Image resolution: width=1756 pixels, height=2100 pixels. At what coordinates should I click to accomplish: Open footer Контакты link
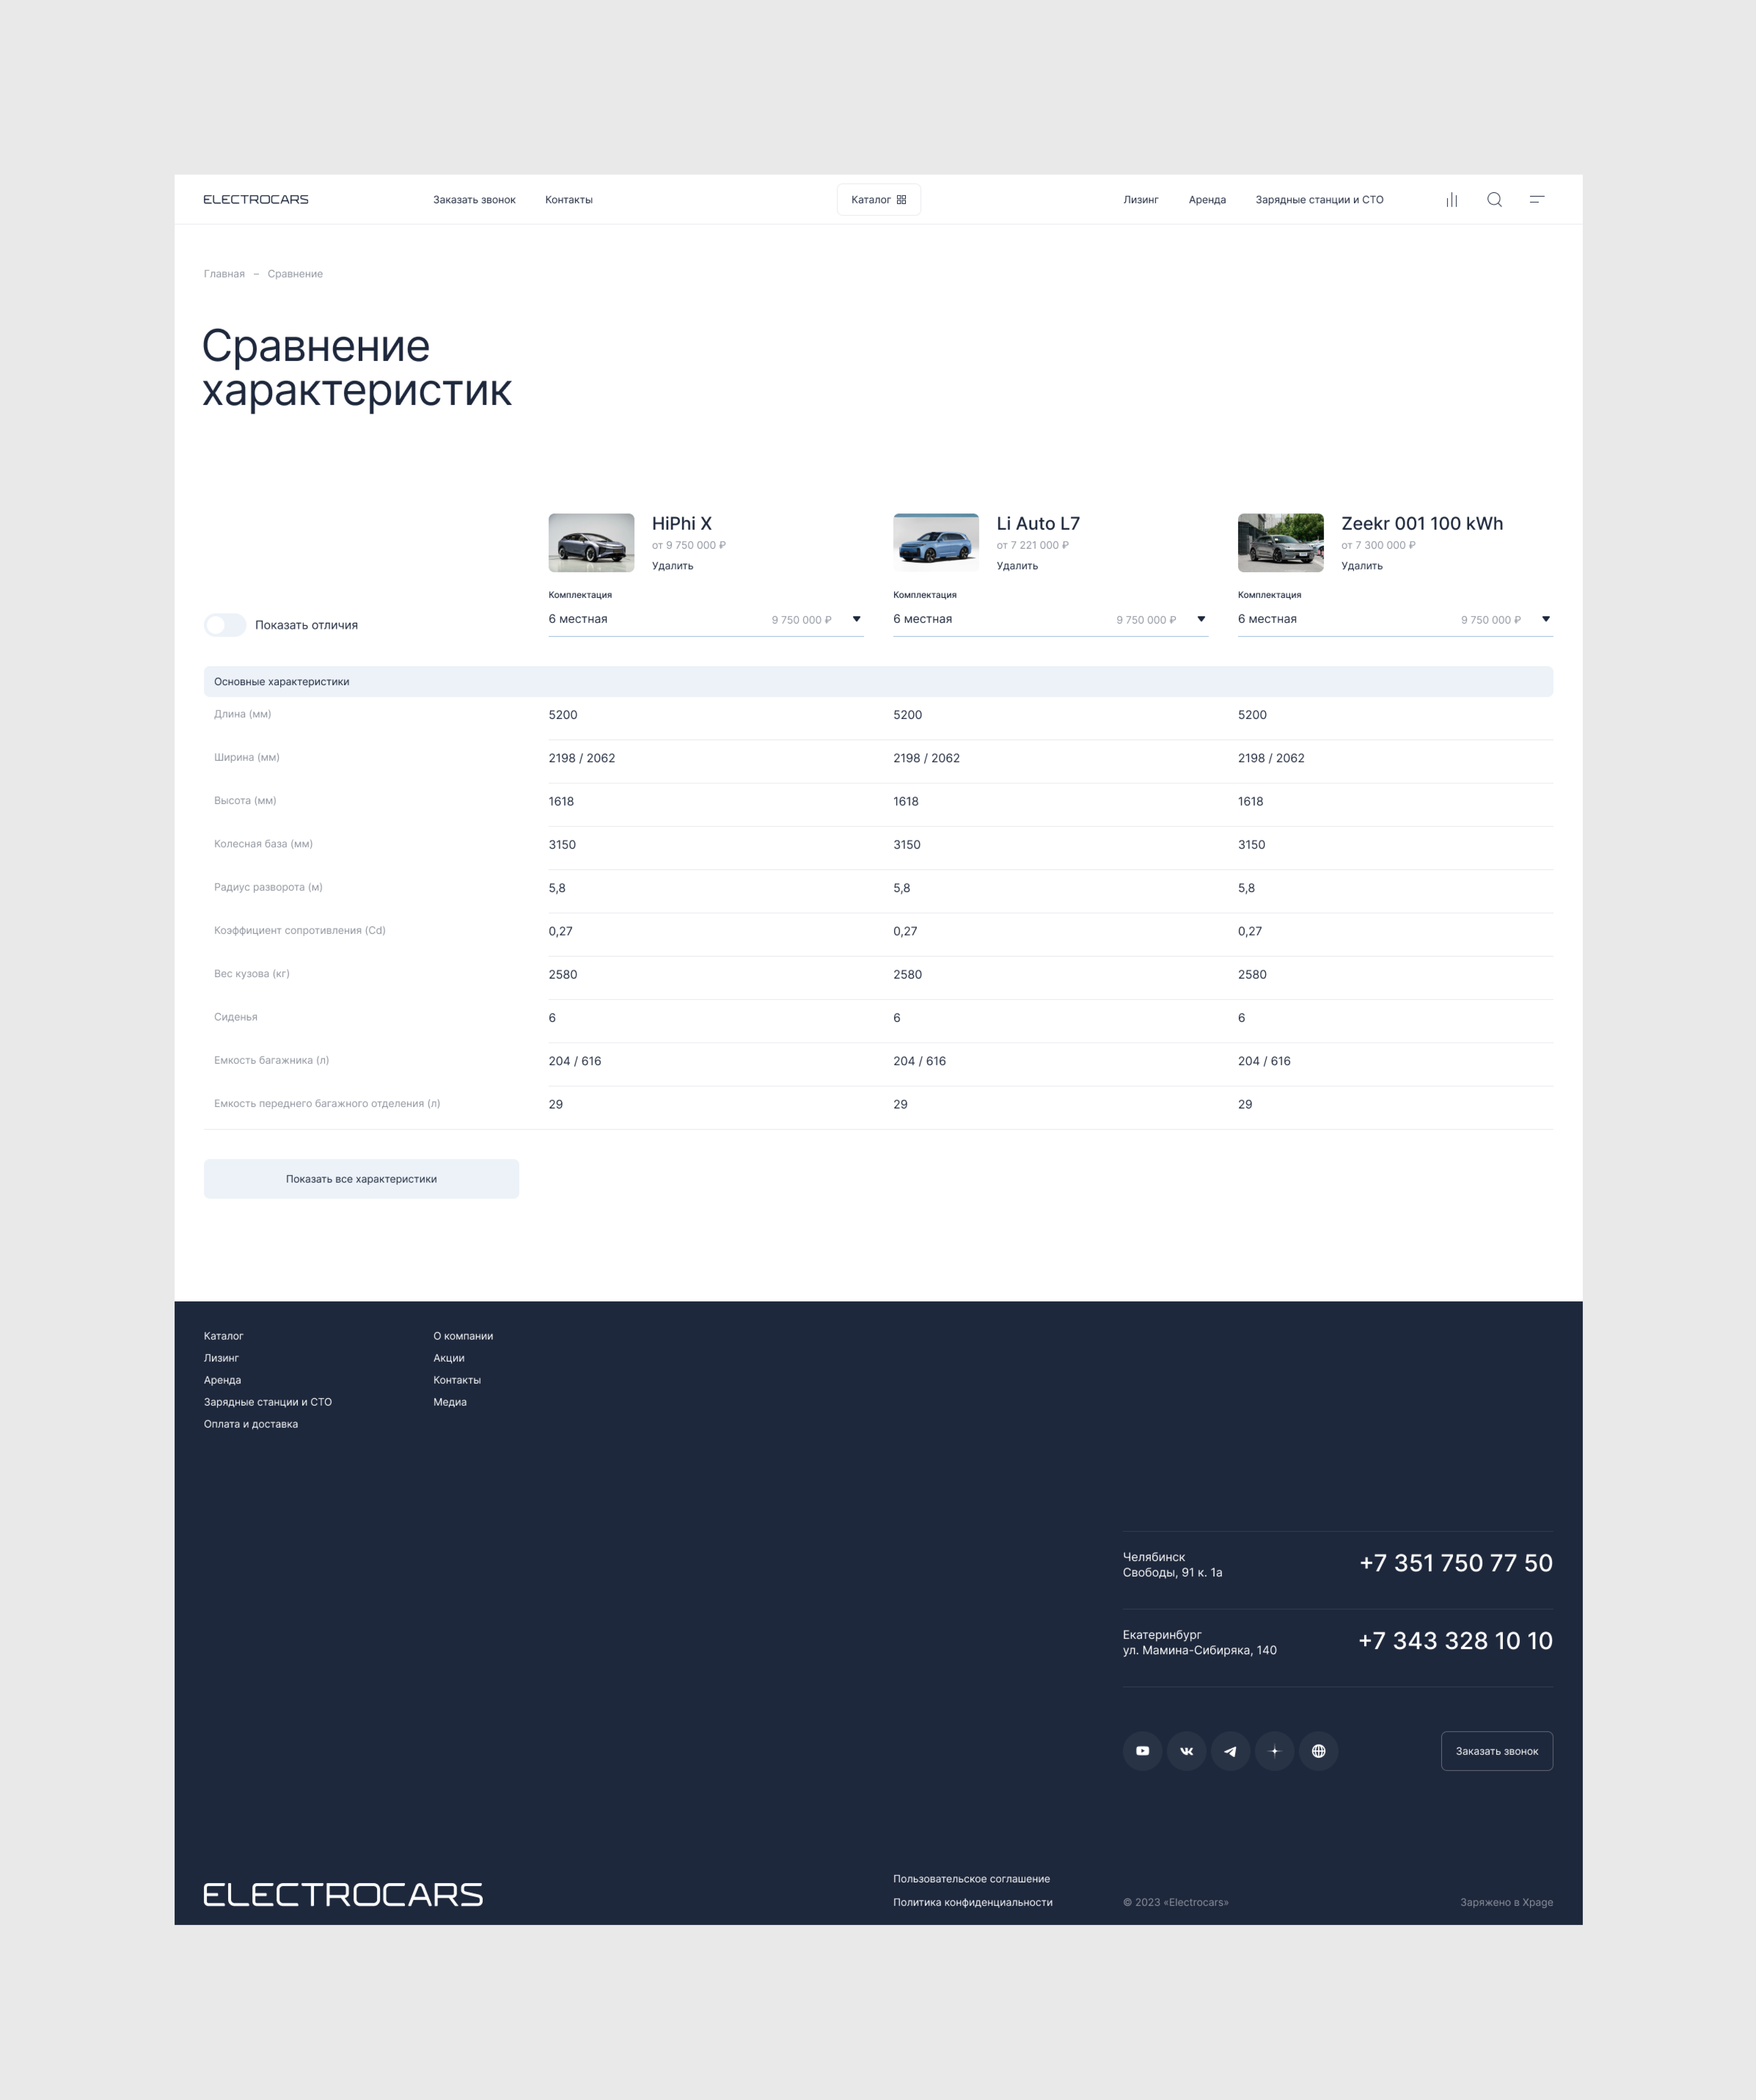457,1380
